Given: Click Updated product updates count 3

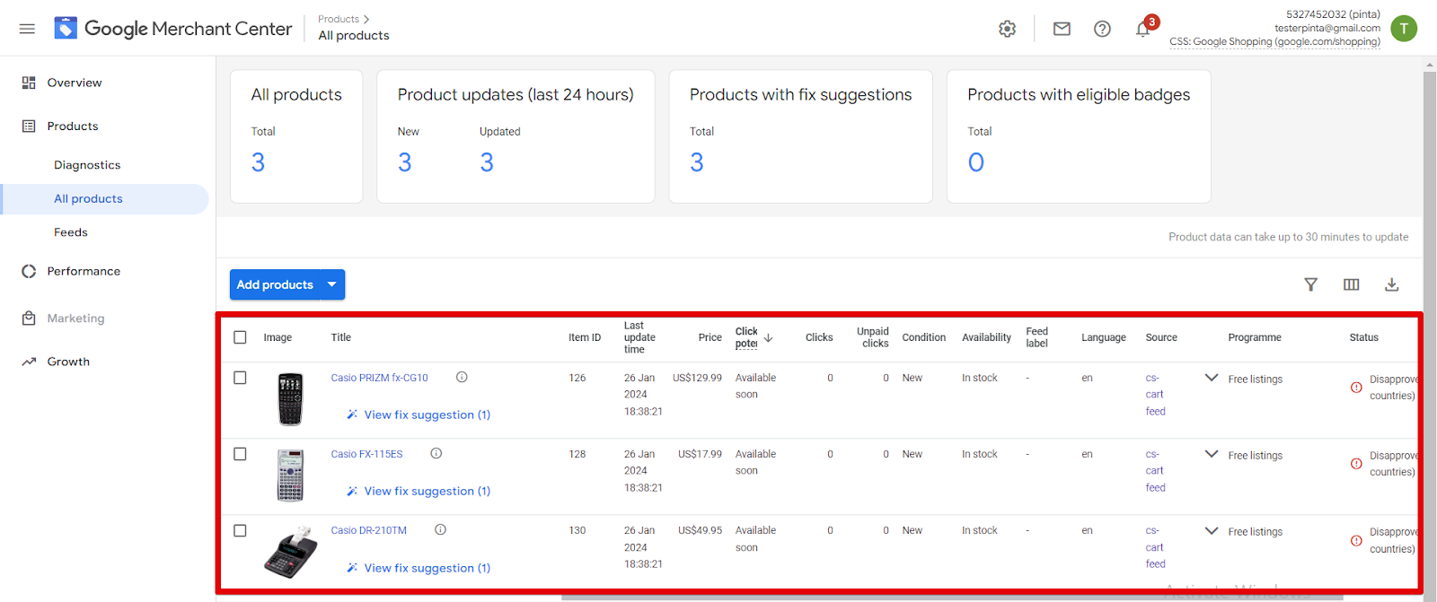Looking at the screenshot, I should tap(486, 162).
